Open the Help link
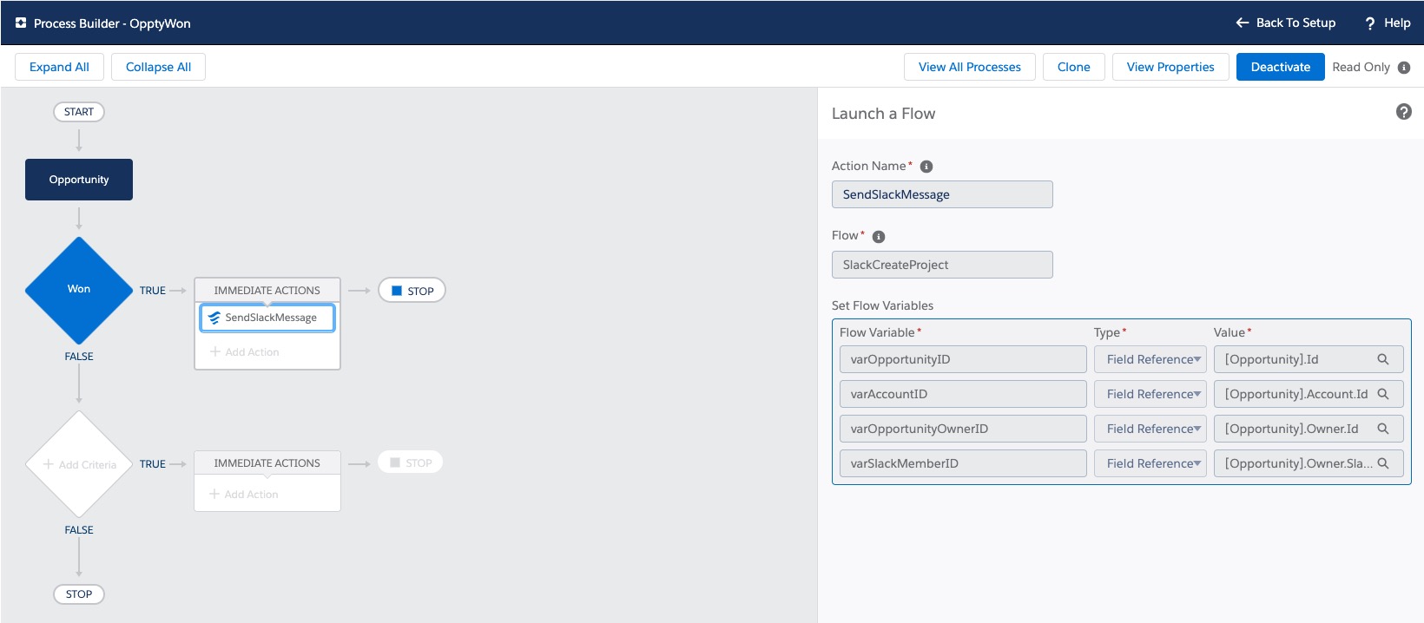This screenshot has width=1424, height=623. pos(1388,23)
